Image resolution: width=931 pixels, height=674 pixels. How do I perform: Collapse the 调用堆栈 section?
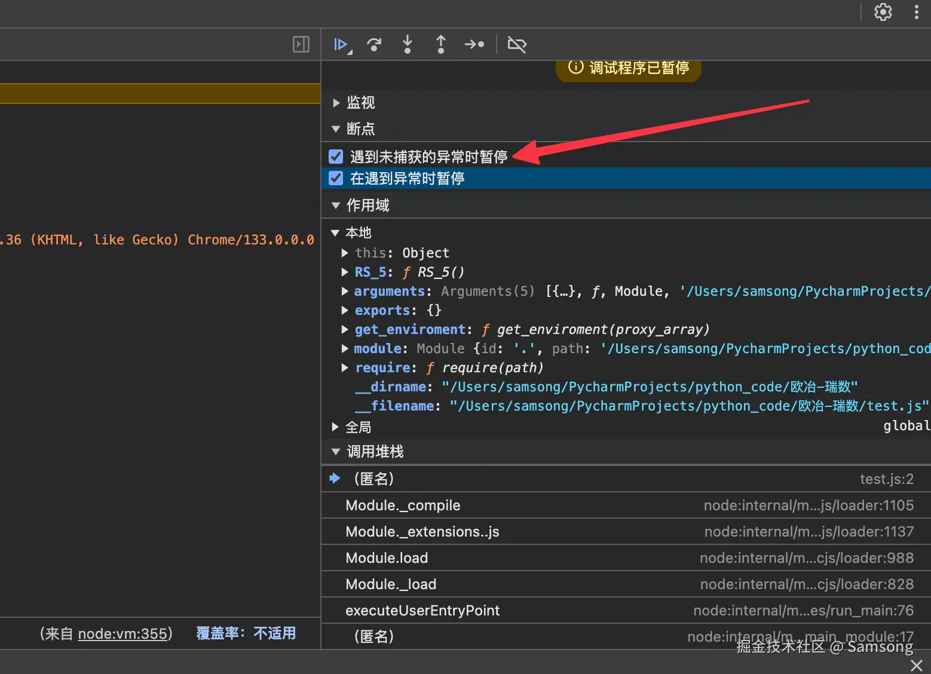(336, 452)
